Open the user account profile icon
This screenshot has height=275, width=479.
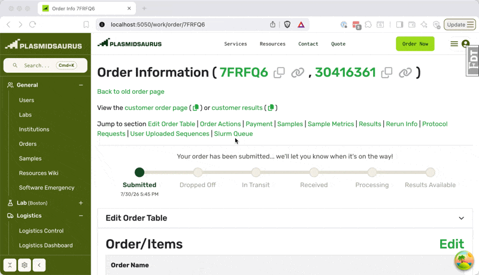[465, 44]
